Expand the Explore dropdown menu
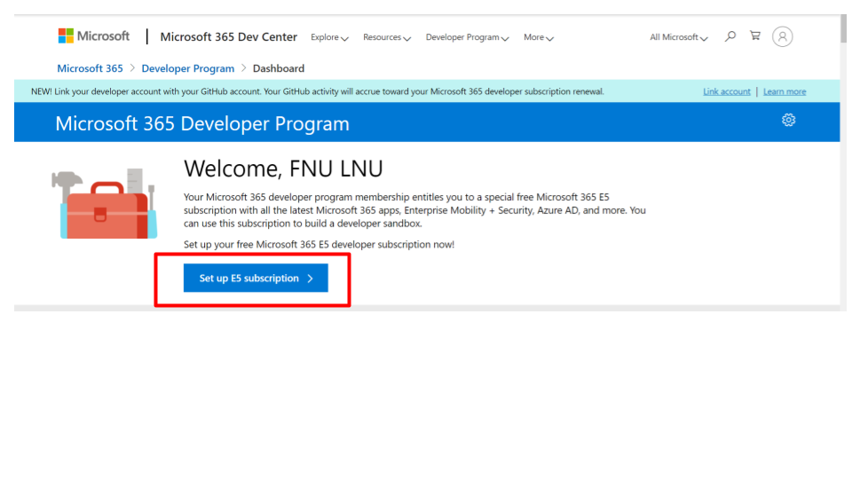The width and height of the screenshot is (852, 479). pyautogui.click(x=329, y=37)
